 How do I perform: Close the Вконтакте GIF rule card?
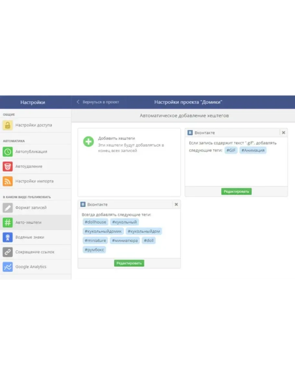click(x=283, y=133)
